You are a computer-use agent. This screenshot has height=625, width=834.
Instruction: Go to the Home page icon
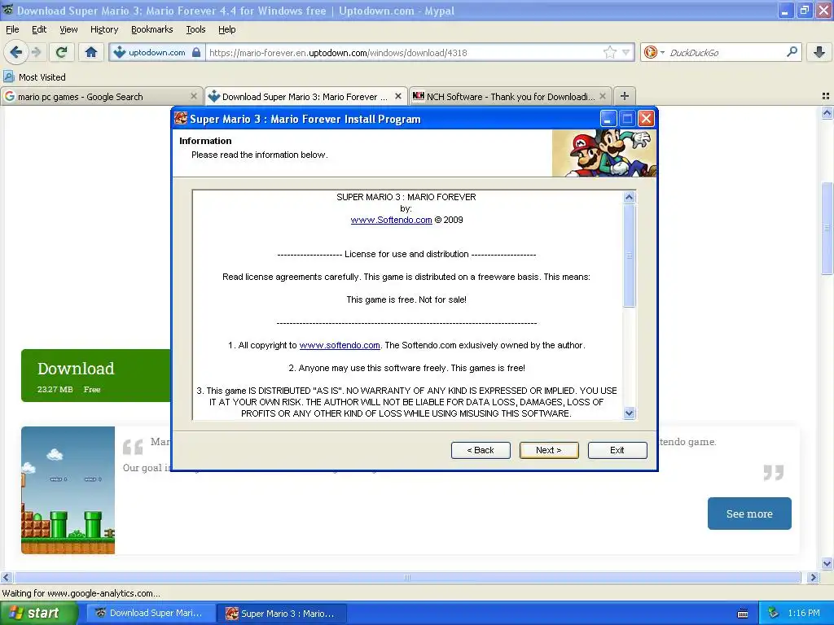point(91,52)
